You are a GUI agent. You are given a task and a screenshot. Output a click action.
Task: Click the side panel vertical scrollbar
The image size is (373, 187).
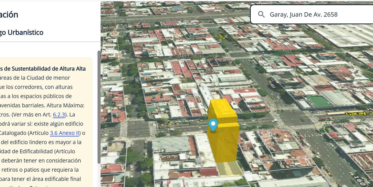click(99, 107)
